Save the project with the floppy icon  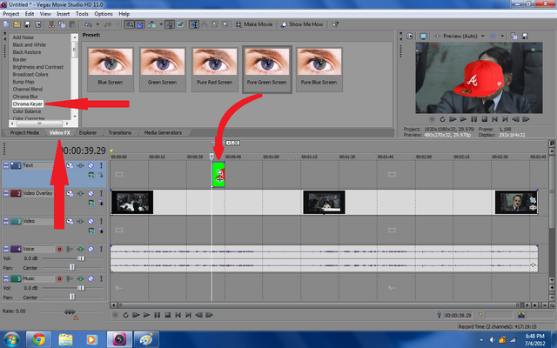[27, 24]
